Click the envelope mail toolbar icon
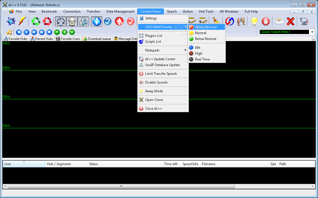This screenshot has width=318, height=198. pyautogui.click(x=279, y=21)
